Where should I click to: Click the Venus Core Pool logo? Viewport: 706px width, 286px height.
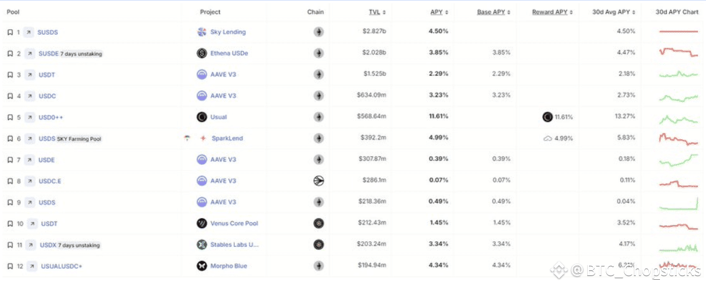[202, 223]
